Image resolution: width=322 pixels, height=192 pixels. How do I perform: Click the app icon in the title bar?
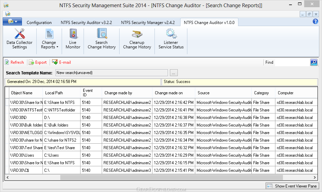pyautogui.click(x=7, y=5)
